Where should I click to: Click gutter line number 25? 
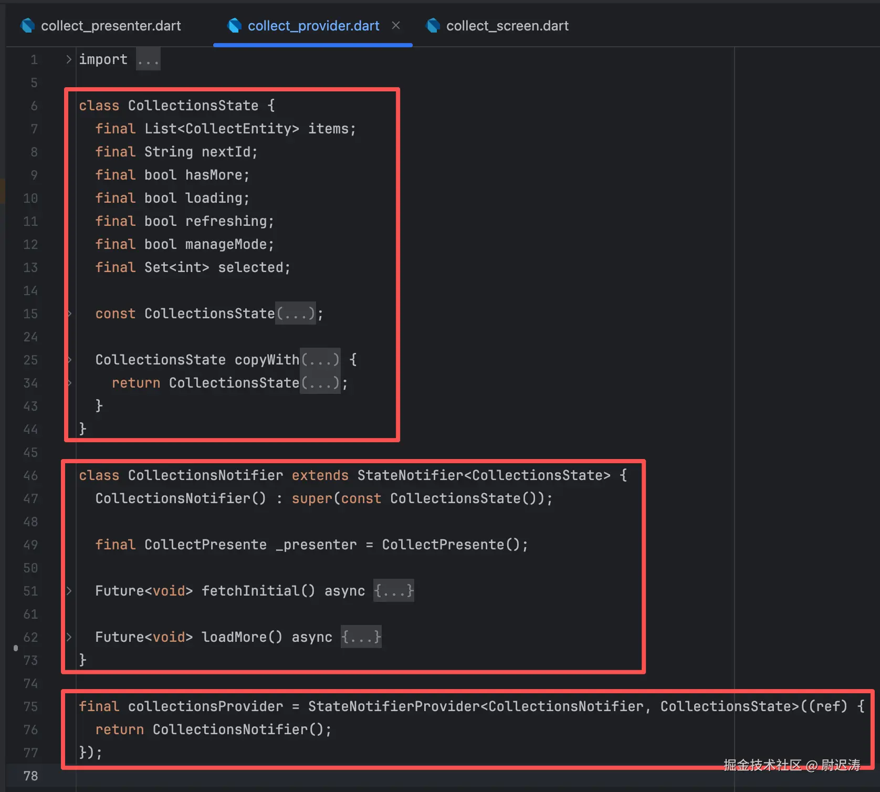[30, 360]
